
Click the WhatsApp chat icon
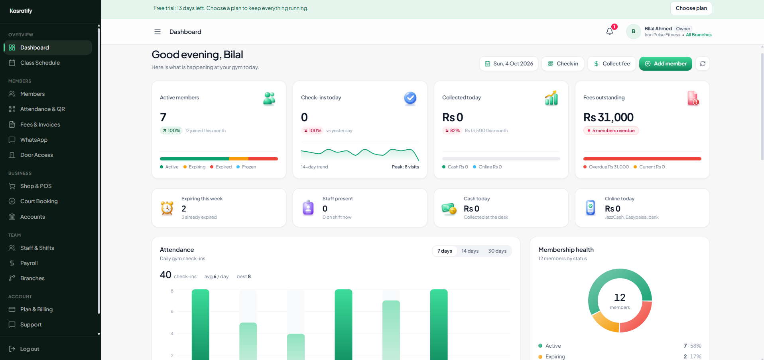[x=12, y=140]
